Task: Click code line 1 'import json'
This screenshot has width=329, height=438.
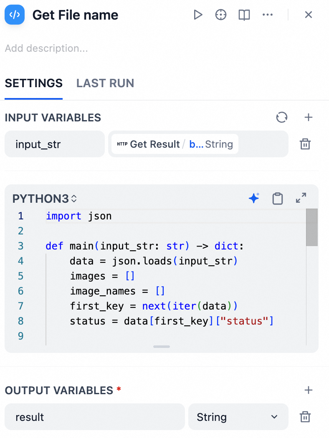Action: click(79, 216)
